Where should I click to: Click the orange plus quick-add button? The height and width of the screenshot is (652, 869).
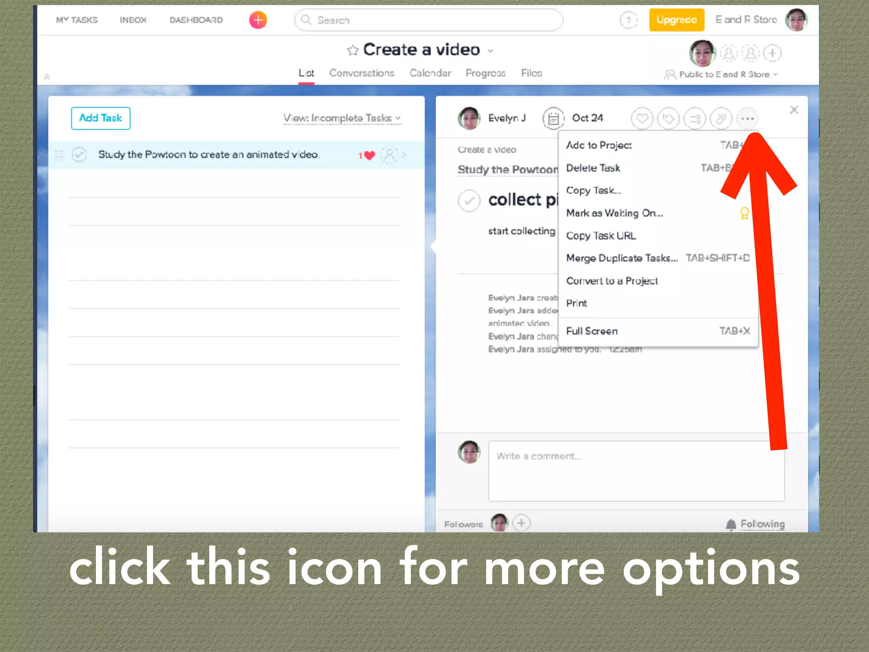tap(258, 20)
